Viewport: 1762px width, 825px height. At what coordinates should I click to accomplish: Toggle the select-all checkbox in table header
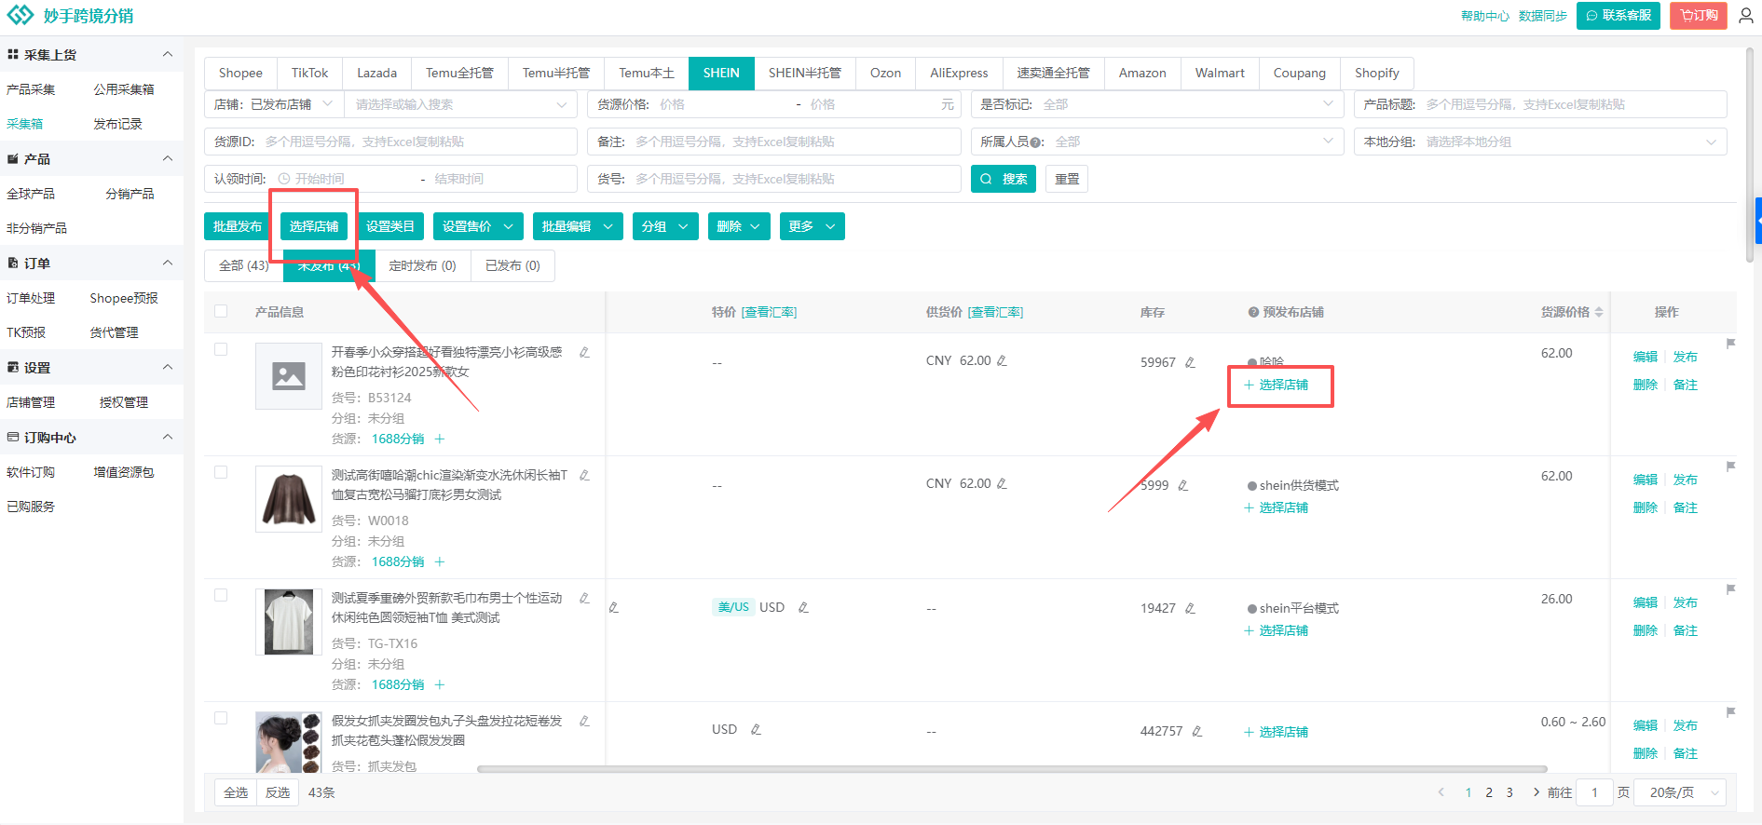coord(221,311)
